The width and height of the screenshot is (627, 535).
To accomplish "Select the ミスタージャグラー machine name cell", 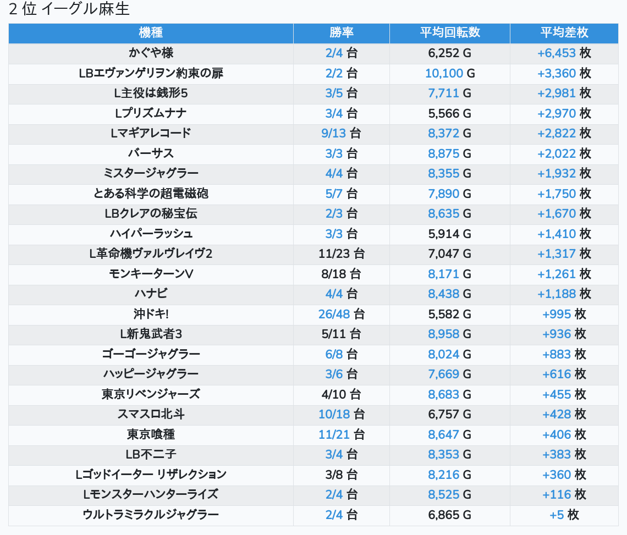I will click(x=151, y=174).
